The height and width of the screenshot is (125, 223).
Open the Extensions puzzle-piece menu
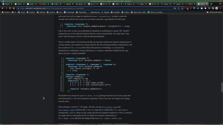[205, 8]
